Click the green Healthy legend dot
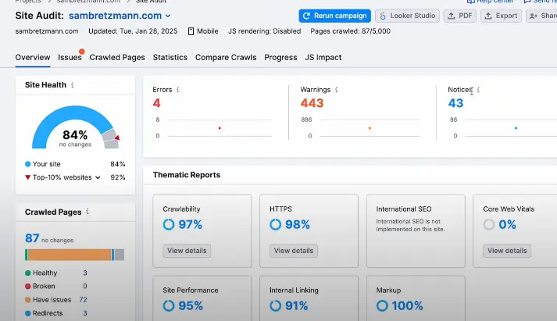Image resolution: width=557 pixels, height=321 pixels. pos(27,273)
